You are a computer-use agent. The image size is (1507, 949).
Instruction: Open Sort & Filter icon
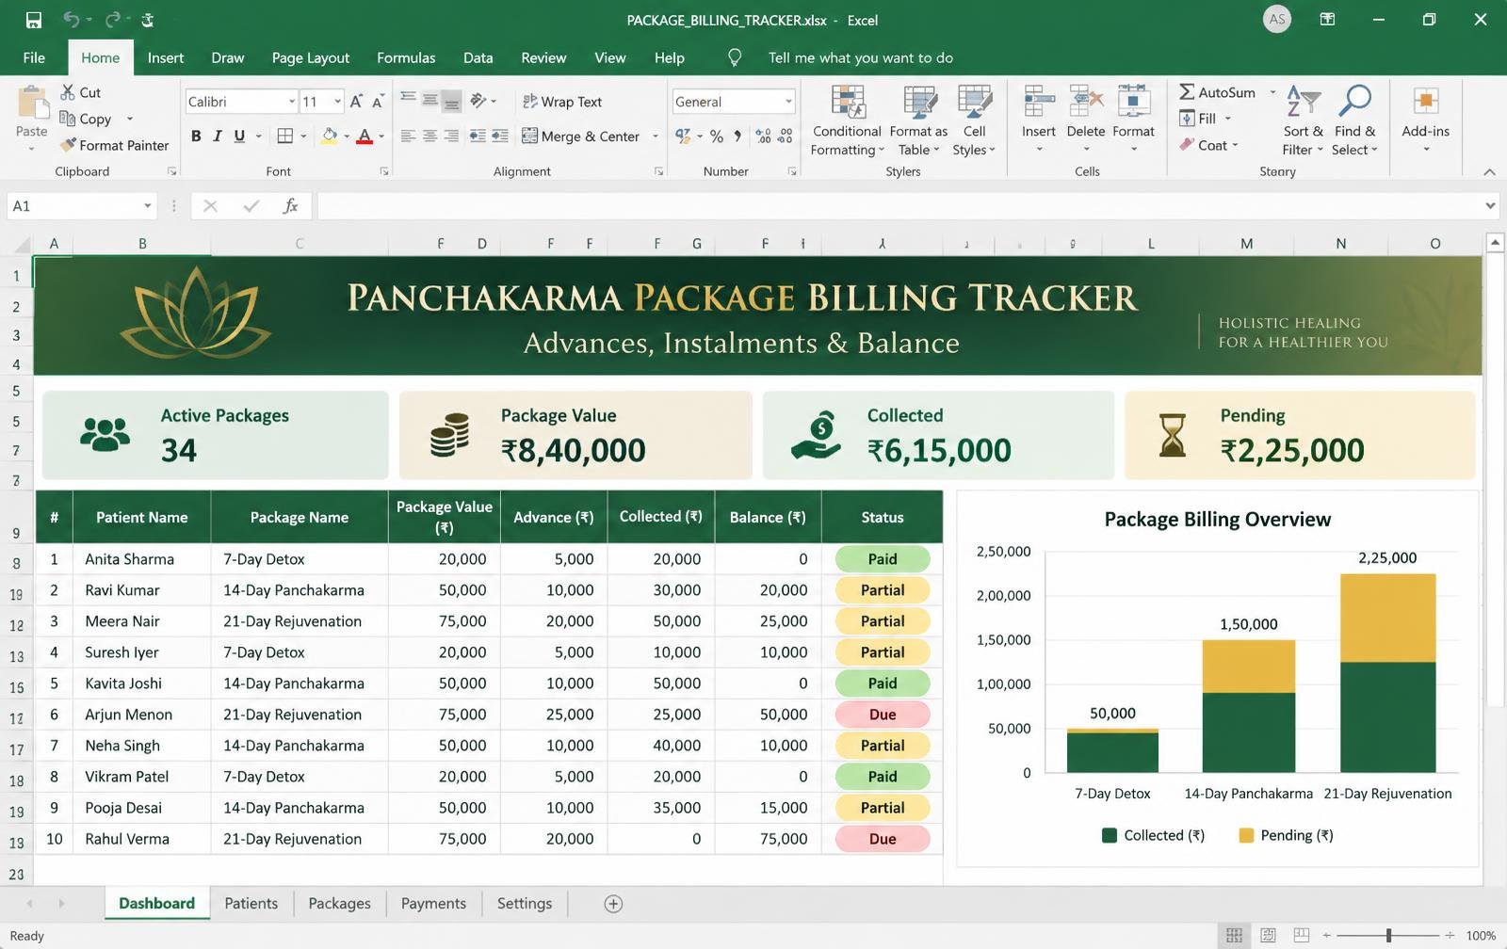1304,101
